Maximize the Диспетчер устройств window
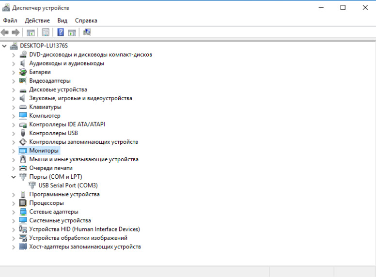This screenshot has width=376, height=277. pos(343,8)
